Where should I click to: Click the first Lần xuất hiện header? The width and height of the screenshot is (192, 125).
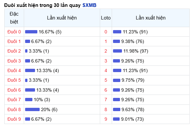point(62,18)
